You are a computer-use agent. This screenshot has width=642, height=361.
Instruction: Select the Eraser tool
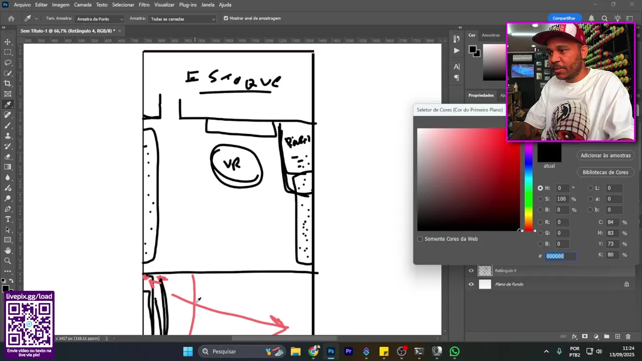(8, 156)
